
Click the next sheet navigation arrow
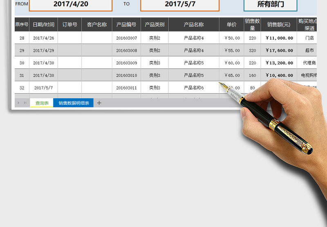pyautogui.click(x=25, y=103)
